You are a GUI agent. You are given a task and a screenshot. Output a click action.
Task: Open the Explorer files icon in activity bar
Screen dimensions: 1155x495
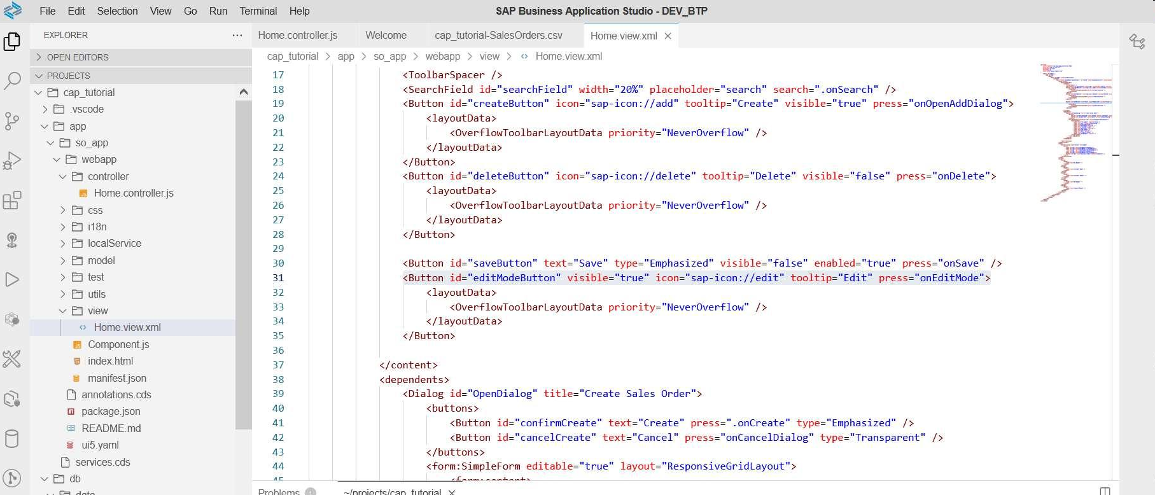pyautogui.click(x=12, y=42)
